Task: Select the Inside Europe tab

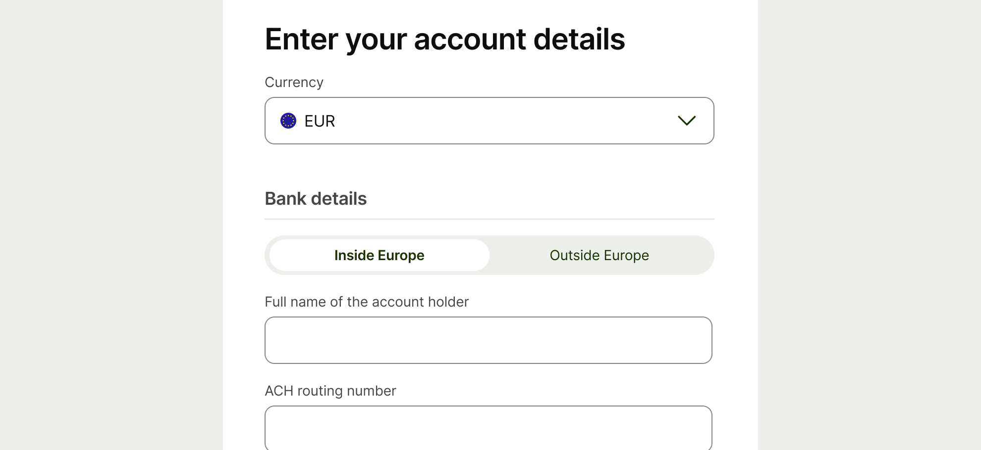Action: pos(379,255)
